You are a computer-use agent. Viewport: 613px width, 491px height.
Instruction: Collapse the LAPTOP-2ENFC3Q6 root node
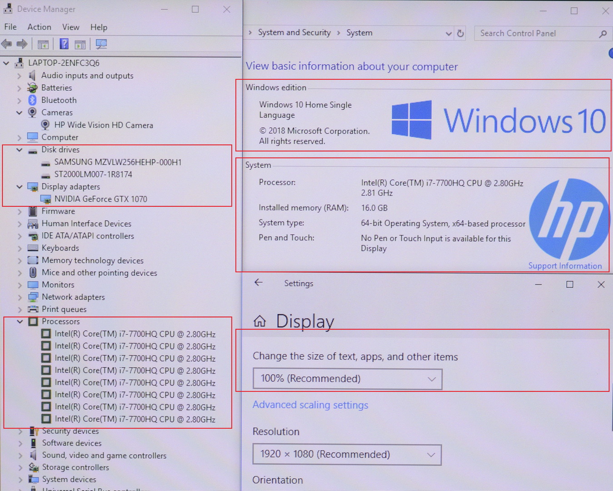click(6, 63)
